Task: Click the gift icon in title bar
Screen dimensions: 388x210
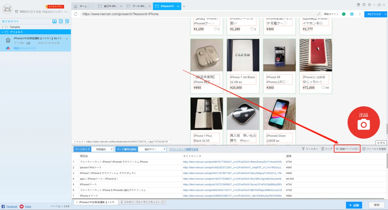Action: pyautogui.click(x=359, y=5)
